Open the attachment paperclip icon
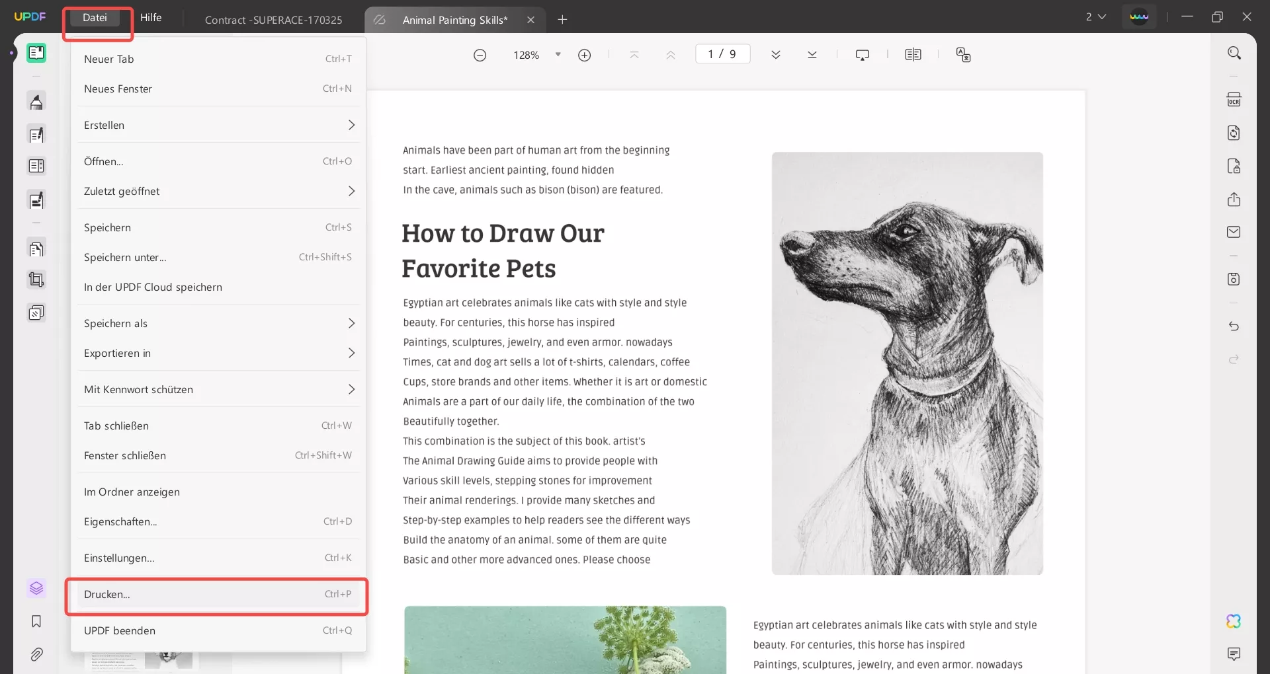 (x=36, y=654)
